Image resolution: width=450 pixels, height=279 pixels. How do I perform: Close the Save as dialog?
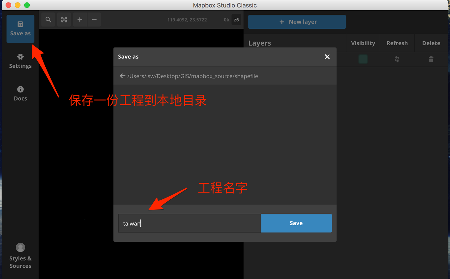[x=327, y=57]
